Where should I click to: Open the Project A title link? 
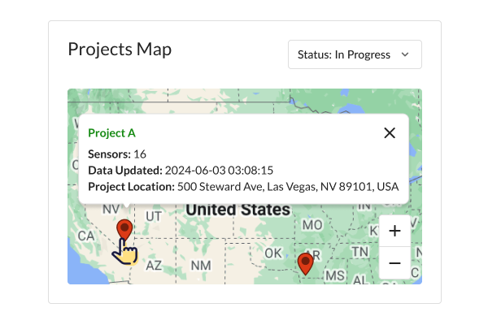coord(111,132)
